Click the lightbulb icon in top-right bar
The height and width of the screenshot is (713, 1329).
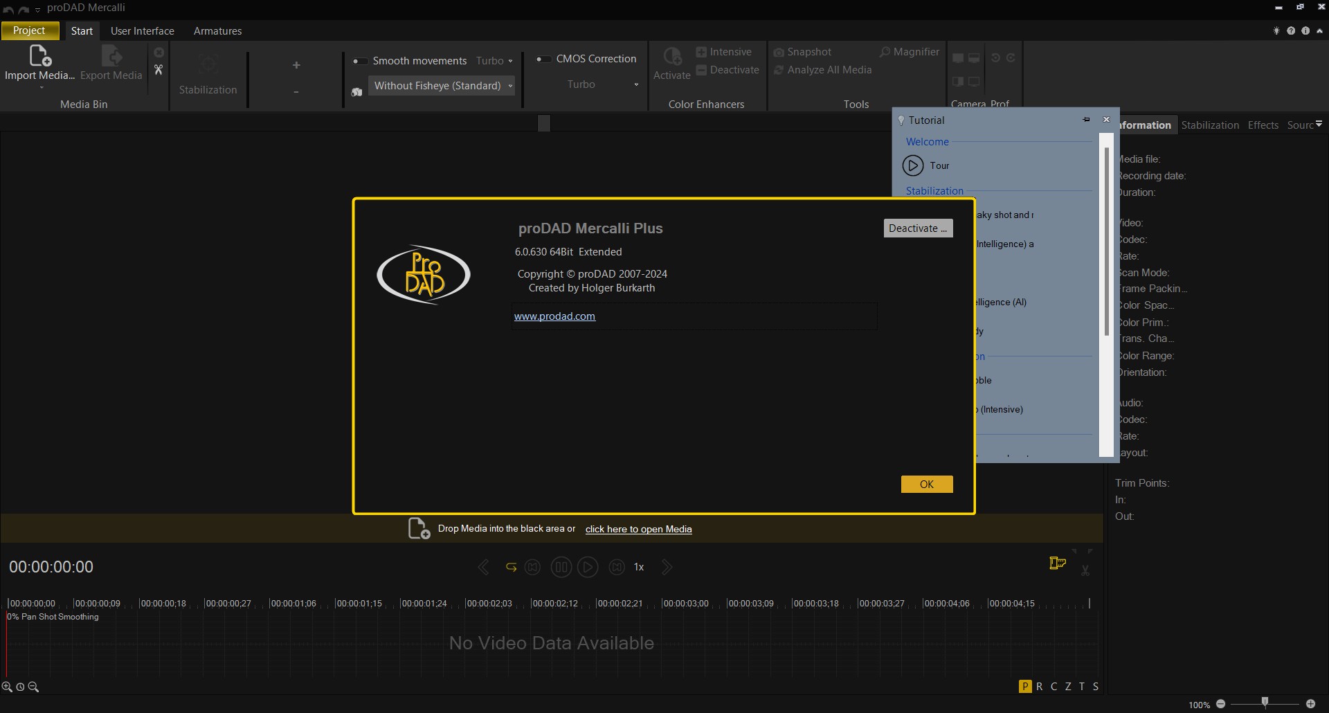[x=1276, y=30]
